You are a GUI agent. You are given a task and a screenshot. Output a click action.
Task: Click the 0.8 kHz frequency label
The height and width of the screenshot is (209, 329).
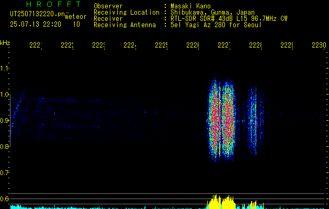pyautogui.click(x=5, y=146)
